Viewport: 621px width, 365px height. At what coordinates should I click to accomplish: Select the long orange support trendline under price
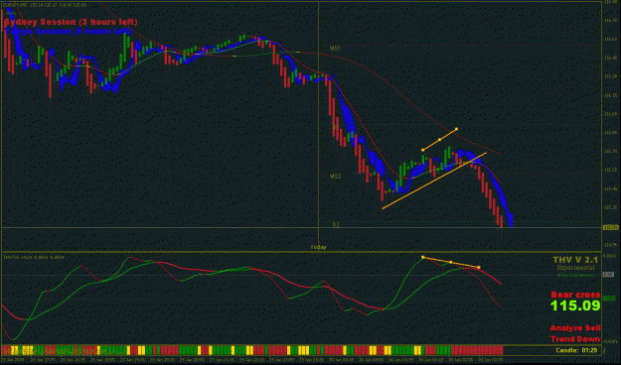[x=434, y=181]
